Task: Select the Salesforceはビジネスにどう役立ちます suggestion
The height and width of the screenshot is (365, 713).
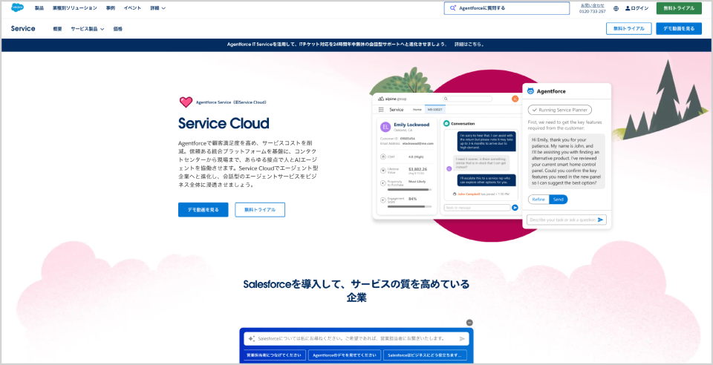Action: click(x=425, y=355)
